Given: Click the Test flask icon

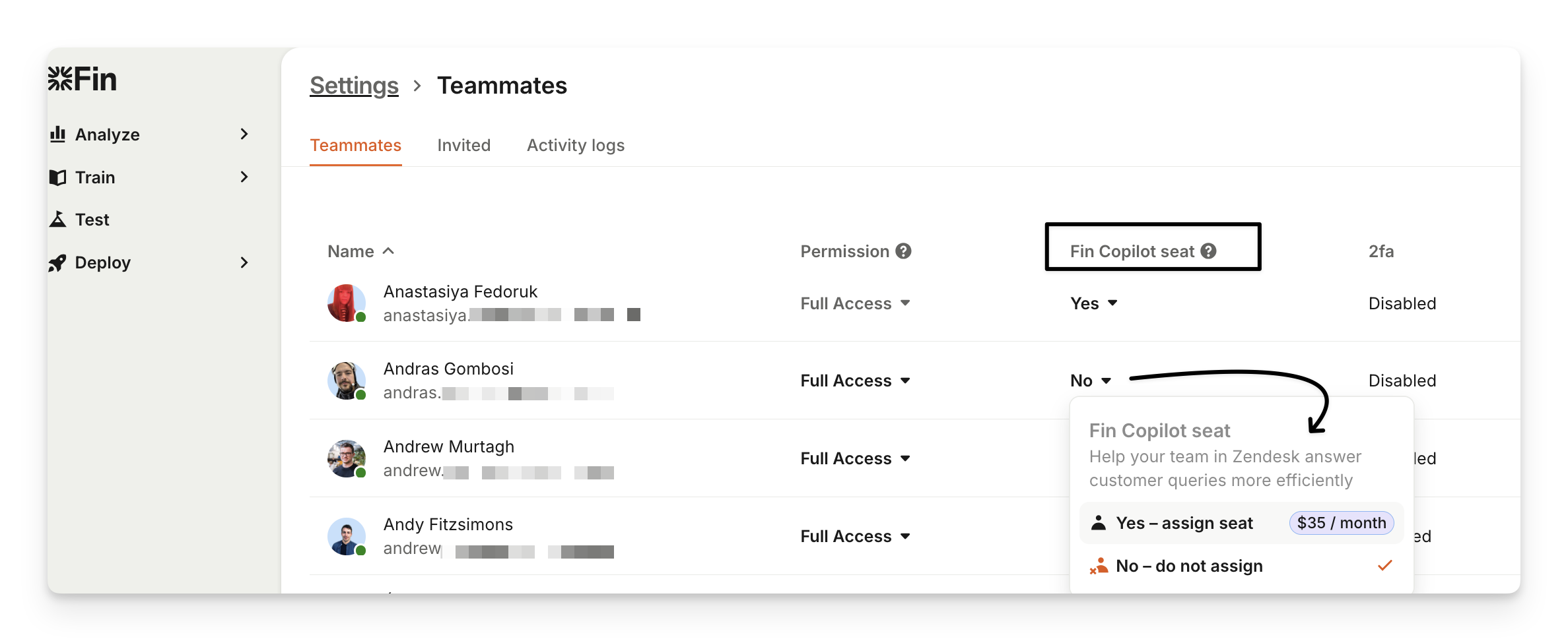Looking at the screenshot, I should pyautogui.click(x=58, y=220).
